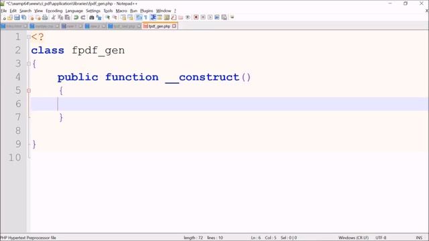429x241 pixels.
Task: Toggle the Indent Guide icon
Action: coord(154,17)
